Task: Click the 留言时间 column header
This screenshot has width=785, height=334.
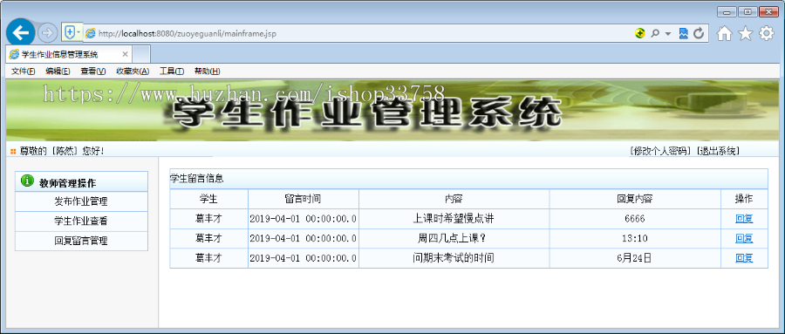Action: [304, 199]
